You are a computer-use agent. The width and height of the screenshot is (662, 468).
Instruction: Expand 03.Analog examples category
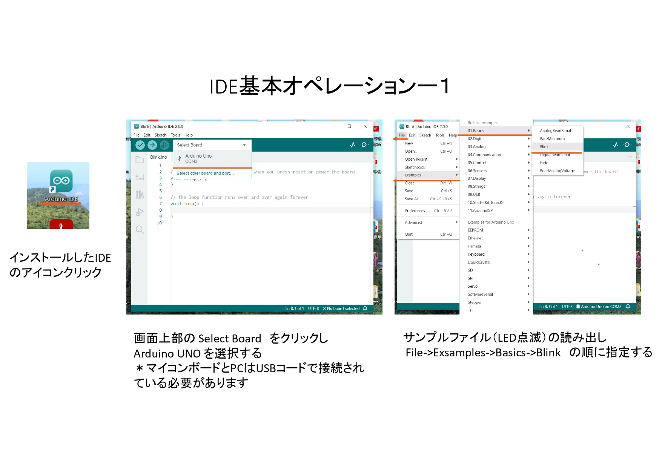tap(496, 147)
